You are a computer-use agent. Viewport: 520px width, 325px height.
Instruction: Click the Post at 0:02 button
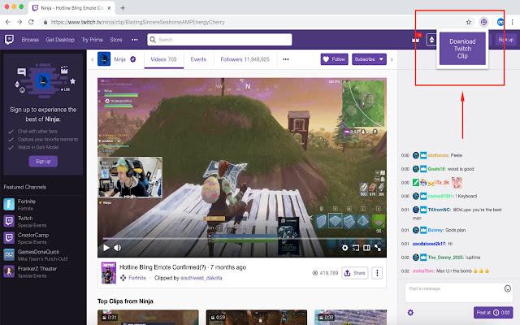click(x=493, y=312)
